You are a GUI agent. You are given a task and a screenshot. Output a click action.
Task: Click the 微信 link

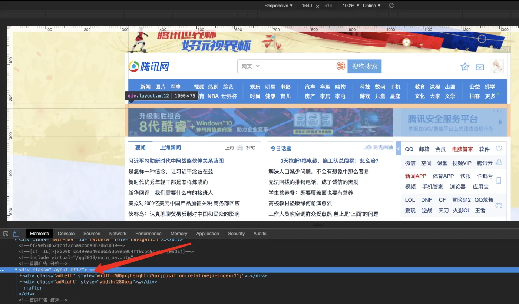[x=410, y=163]
